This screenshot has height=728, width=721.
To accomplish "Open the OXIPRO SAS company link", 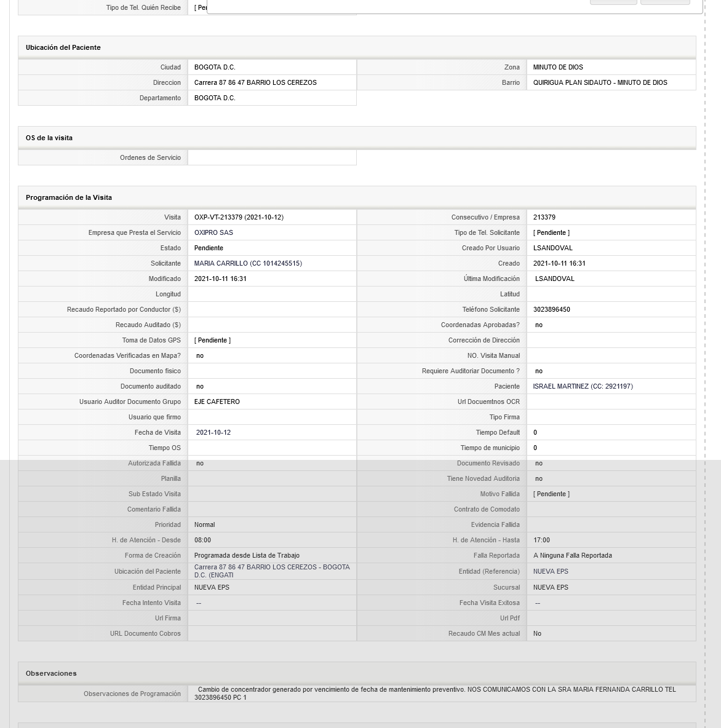I will tap(213, 232).
